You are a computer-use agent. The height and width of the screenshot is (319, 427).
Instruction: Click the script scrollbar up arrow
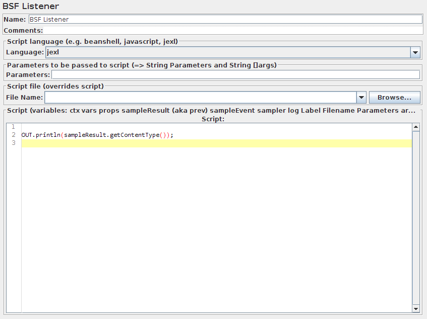click(x=416, y=127)
